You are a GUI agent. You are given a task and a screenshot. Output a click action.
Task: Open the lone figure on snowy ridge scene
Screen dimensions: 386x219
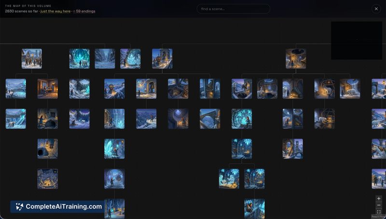(x=146, y=119)
